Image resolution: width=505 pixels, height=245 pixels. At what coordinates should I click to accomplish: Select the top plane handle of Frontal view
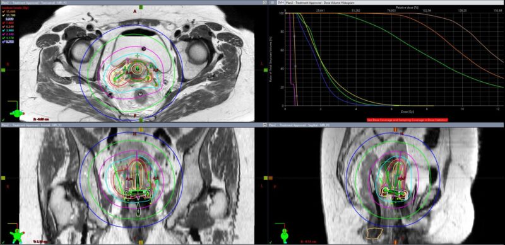141,129
